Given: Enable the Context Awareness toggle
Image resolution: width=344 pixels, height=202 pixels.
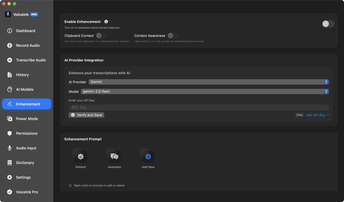Looking at the screenshot, I should [173, 36].
